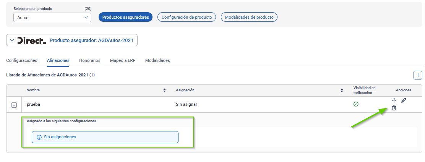Click the Asignación column header
This screenshot has height=162, width=425.
point(185,90)
